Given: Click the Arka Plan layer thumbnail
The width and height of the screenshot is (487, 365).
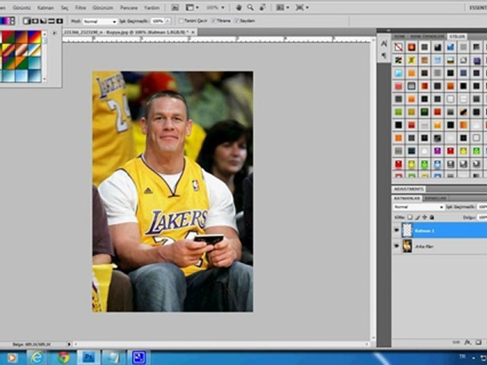Looking at the screenshot, I should pos(407,246).
